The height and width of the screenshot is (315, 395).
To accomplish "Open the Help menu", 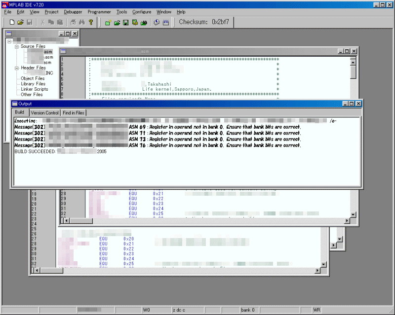I will [x=181, y=12].
